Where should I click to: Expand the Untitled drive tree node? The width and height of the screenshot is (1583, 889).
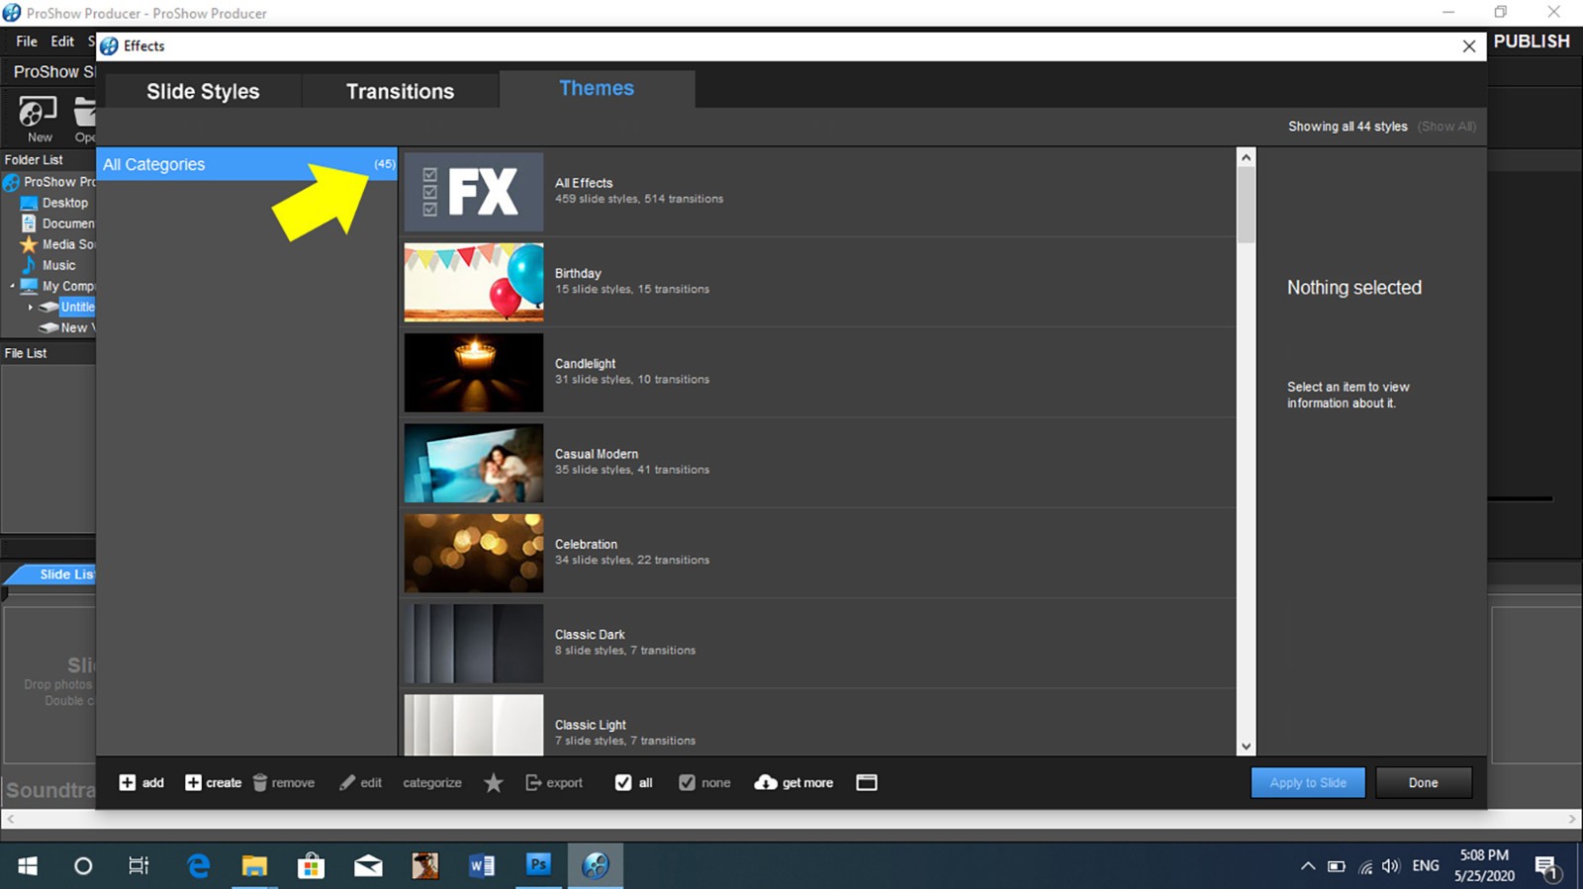[x=31, y=307]
